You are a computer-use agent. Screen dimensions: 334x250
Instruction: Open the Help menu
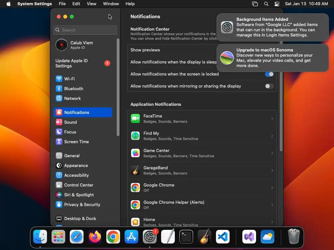click(x=130, y=4)
